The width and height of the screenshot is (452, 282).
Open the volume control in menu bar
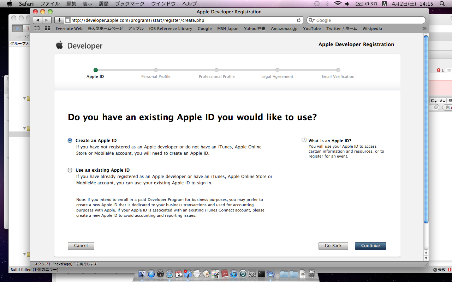pos(347,4)
